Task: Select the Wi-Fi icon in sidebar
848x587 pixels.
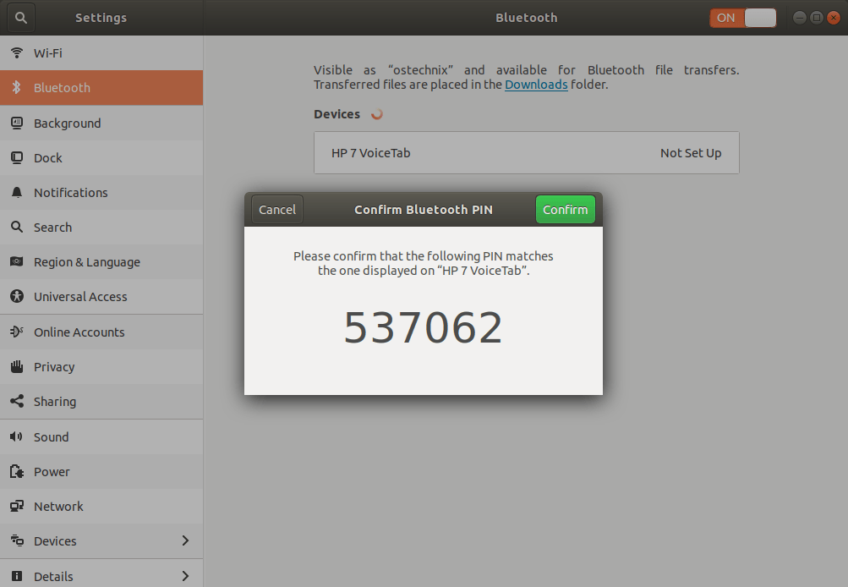Action: (x=17, y=52)
